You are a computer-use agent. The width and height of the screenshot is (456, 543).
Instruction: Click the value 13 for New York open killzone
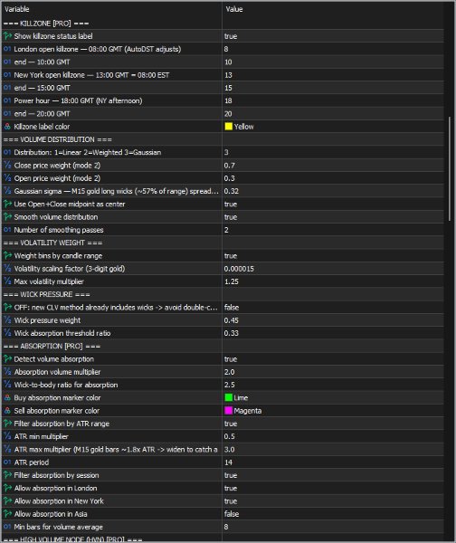(228, 75)
